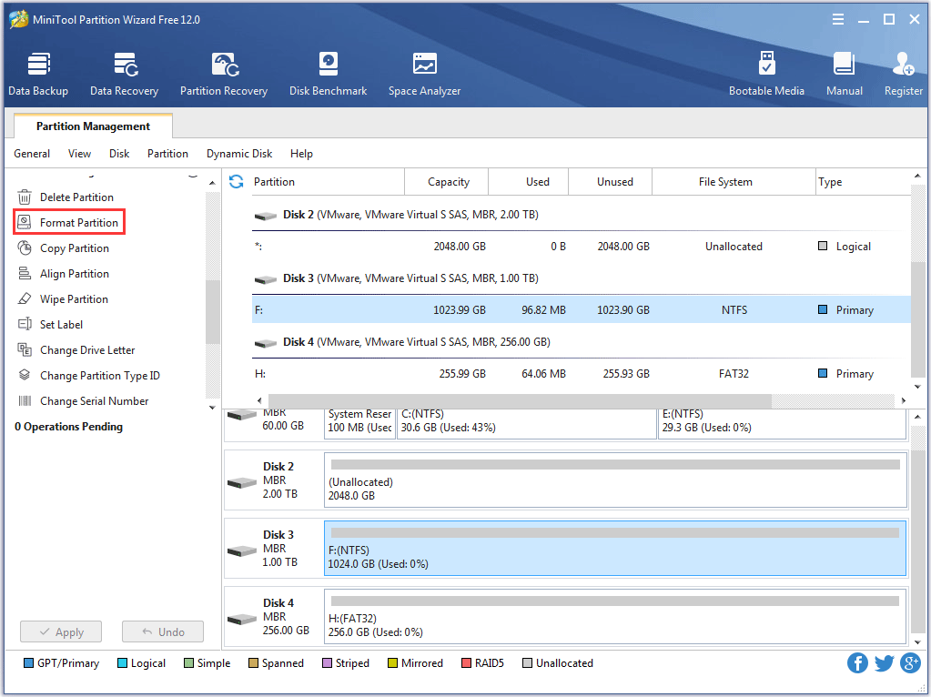This screenshot has width=931, height=697.
Task: Select the unallocated 2048.00 GB row
Action: [582, 247]
